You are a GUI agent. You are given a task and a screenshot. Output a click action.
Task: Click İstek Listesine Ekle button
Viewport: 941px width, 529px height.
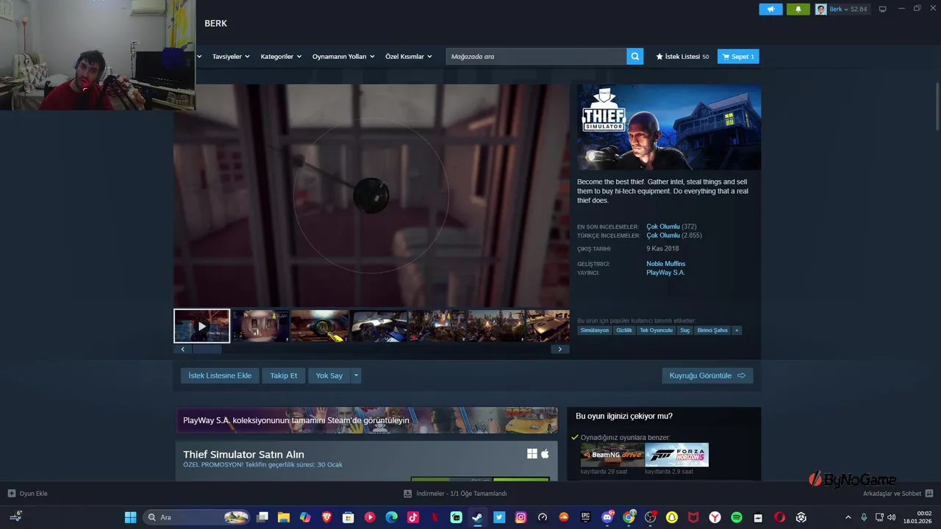[x=220, y=375]
